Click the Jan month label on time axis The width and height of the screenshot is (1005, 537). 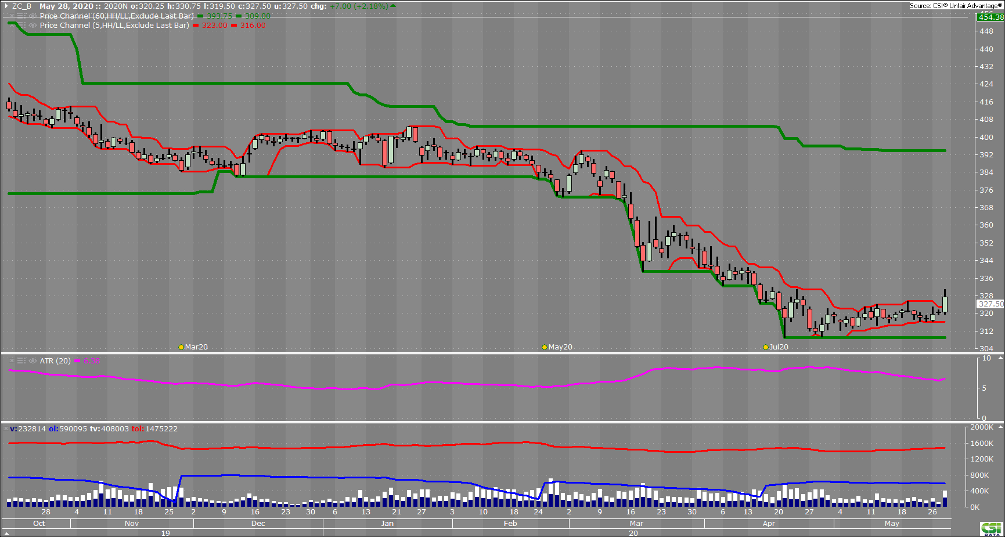pos(387,524)
